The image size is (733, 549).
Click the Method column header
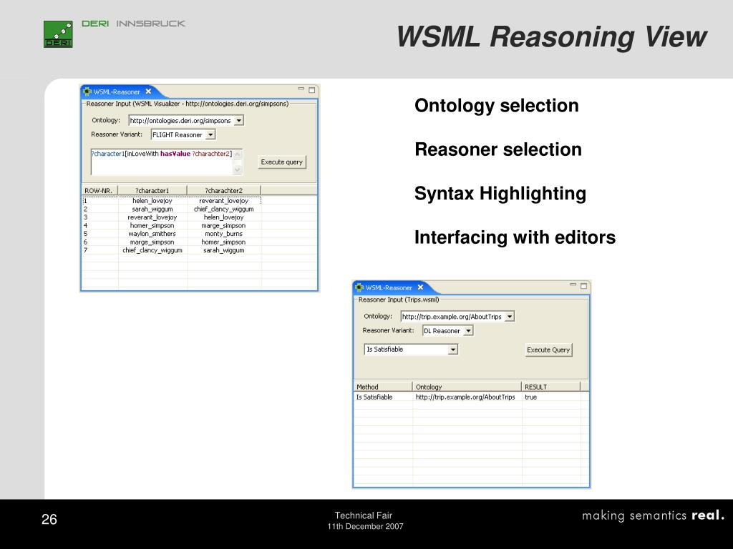(x=383, y=387)
